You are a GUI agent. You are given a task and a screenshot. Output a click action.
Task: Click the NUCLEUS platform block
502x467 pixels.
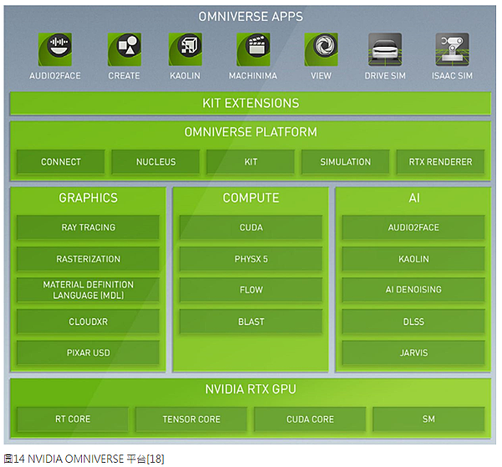pos(156,162)
